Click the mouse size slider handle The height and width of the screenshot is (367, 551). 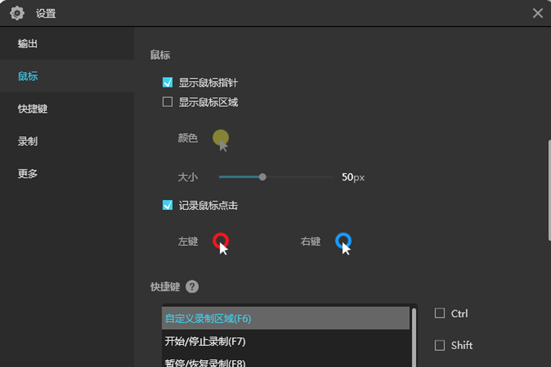click(x=262, y=177)
